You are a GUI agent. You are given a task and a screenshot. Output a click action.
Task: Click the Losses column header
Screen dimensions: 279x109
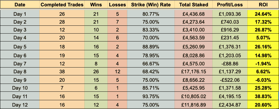[117, 5]
